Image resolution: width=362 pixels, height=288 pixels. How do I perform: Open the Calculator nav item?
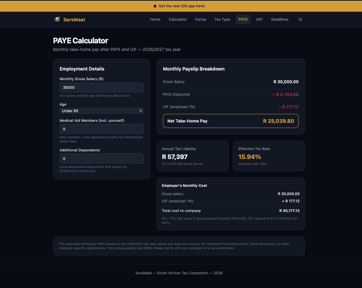click(178, 19)
